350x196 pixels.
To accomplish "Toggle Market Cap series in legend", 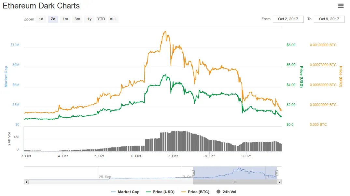I will (125, 192).
